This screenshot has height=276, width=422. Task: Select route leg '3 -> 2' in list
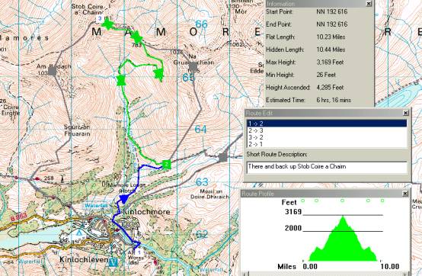327,137
